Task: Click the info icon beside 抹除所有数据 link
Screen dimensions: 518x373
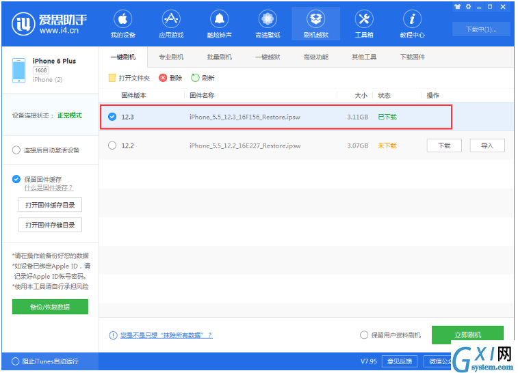Action: point(113,335)
